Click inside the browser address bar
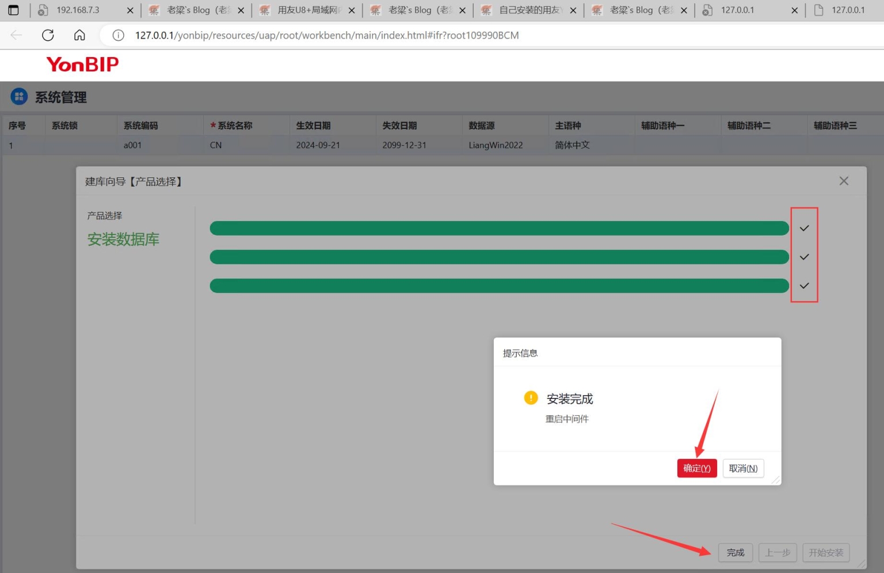The image size is (884, 573). (x=345, y=35)
